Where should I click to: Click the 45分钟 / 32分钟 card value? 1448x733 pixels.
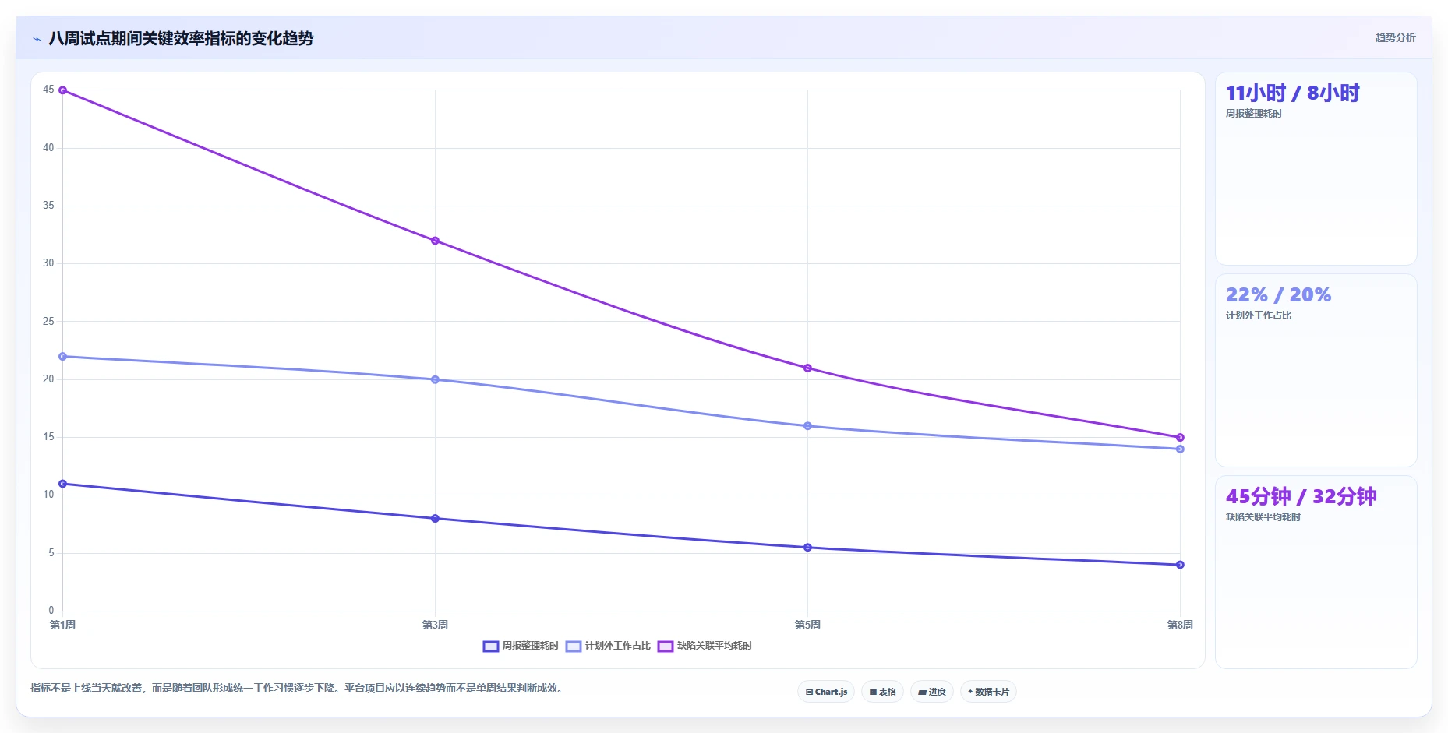click(x=1301, y=496)
